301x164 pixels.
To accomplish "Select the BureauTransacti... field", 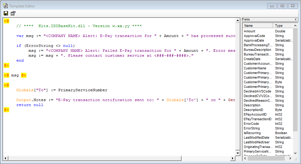I will (268, 54).
